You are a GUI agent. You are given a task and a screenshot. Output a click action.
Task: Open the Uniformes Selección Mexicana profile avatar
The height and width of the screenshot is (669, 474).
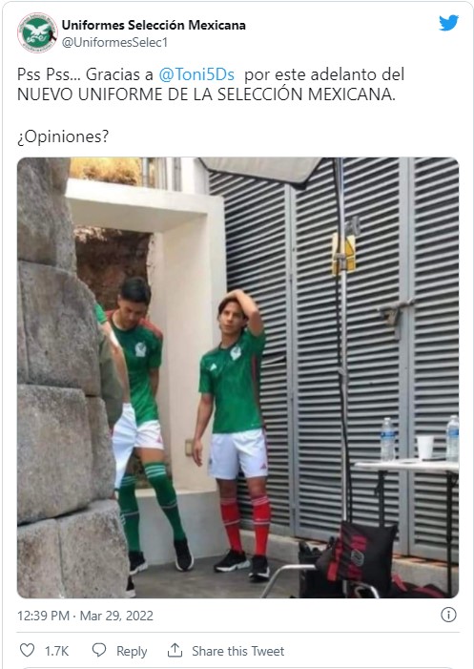pos(37,32)
